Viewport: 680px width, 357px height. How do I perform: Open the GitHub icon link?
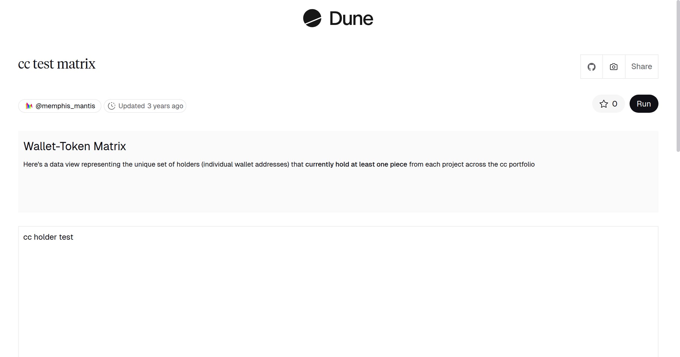(591, 67)
